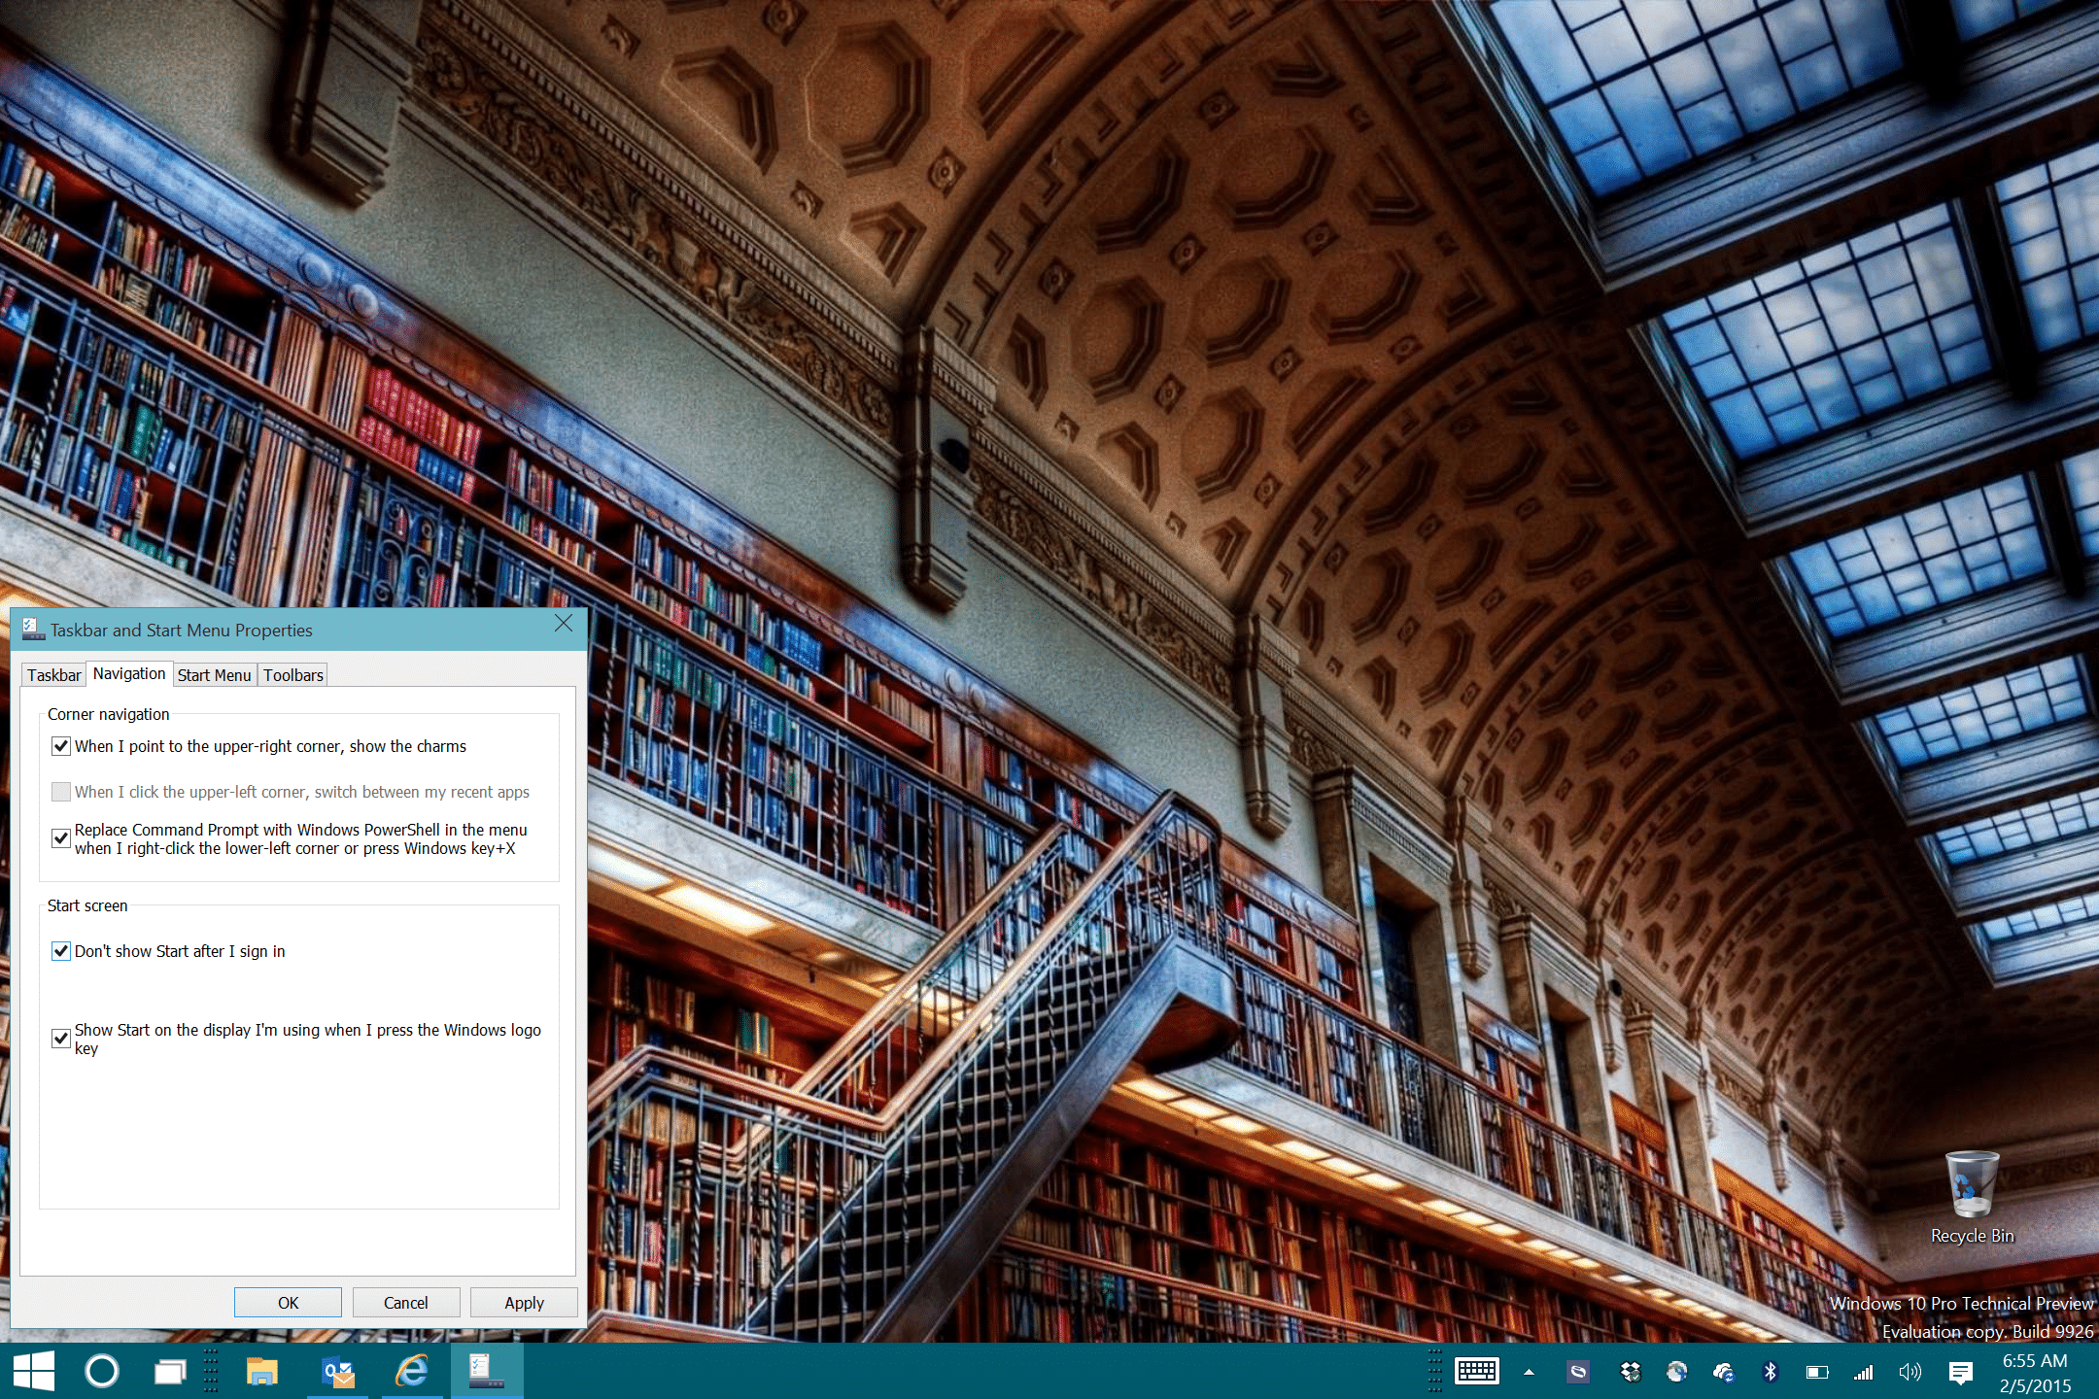This screenshot has width=2099, height=1399.
Task: Launch File Explorer from taskbar
Action: click(262, 1372)
